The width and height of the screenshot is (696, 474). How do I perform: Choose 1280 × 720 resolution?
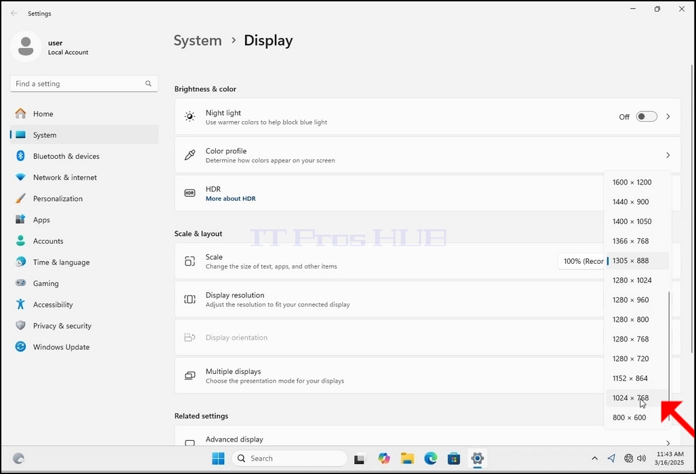(x=637, y=359)
